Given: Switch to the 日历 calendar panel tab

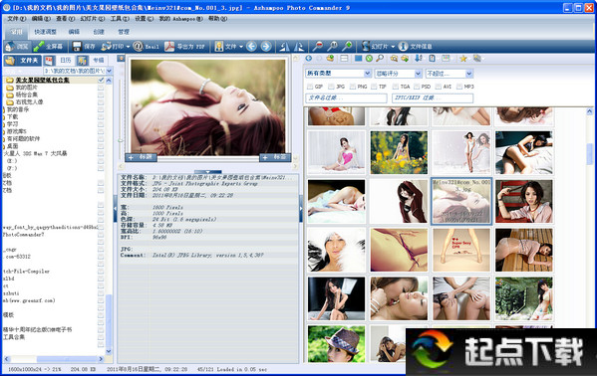Looking at the screenshot, I should click(66, 60).
